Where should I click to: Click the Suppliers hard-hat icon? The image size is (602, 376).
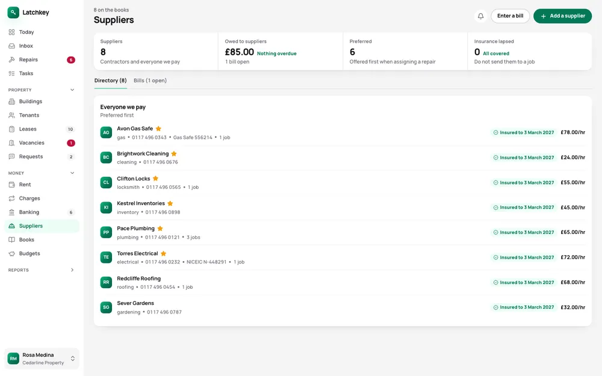pos(12,226)
